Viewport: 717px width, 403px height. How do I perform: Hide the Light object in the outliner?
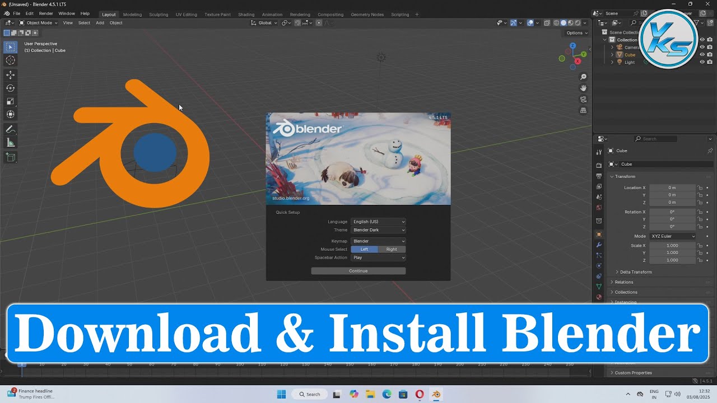(702, 62)
